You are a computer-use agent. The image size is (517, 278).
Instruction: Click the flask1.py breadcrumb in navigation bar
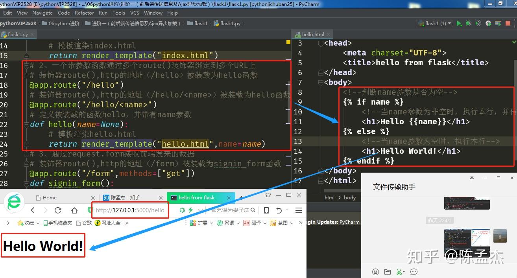227,24
